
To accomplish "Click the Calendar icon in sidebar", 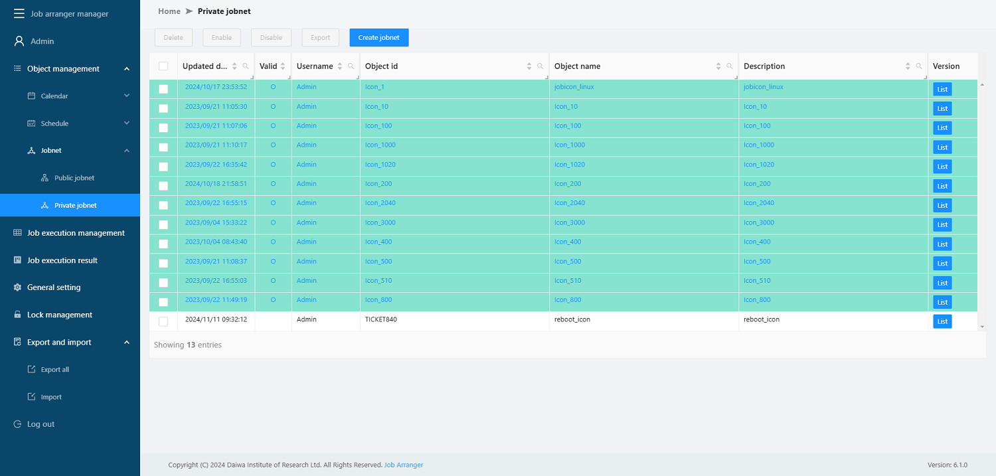I will click(x=31, y=96).
